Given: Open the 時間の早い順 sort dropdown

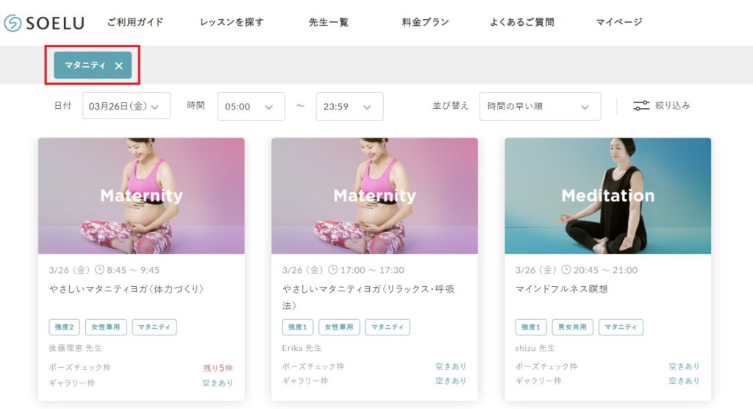Looking at the screenshot, I should click(x=540, y=106).
